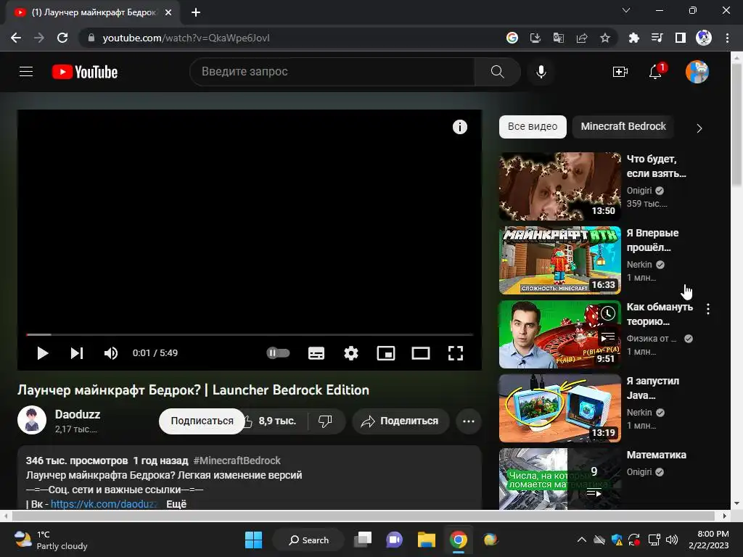Image resolution: width=743 pixels, height=557 pixels.
Task: Open thumbnail with 13:50 duration
Action: [x=560, y=186]
